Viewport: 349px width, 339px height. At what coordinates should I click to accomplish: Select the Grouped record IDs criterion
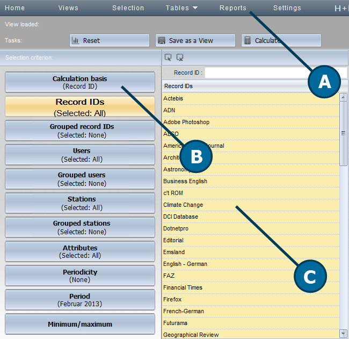click(x=79, y=131)
